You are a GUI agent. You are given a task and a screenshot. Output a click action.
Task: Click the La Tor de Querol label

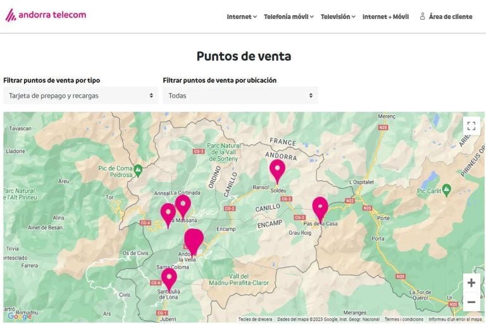420,295
